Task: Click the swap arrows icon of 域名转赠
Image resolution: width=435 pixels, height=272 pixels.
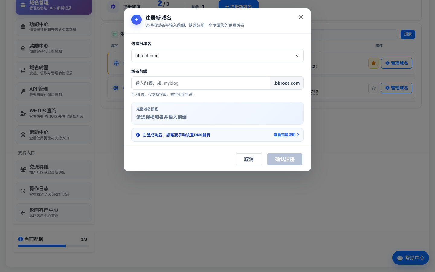Action: tap(23, 70)
